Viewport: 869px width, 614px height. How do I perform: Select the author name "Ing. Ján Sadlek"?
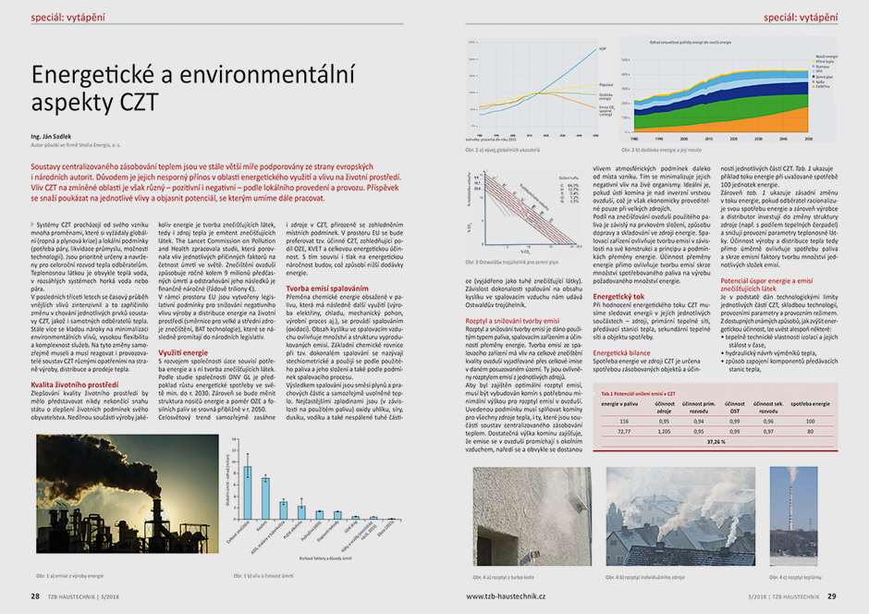51,136
